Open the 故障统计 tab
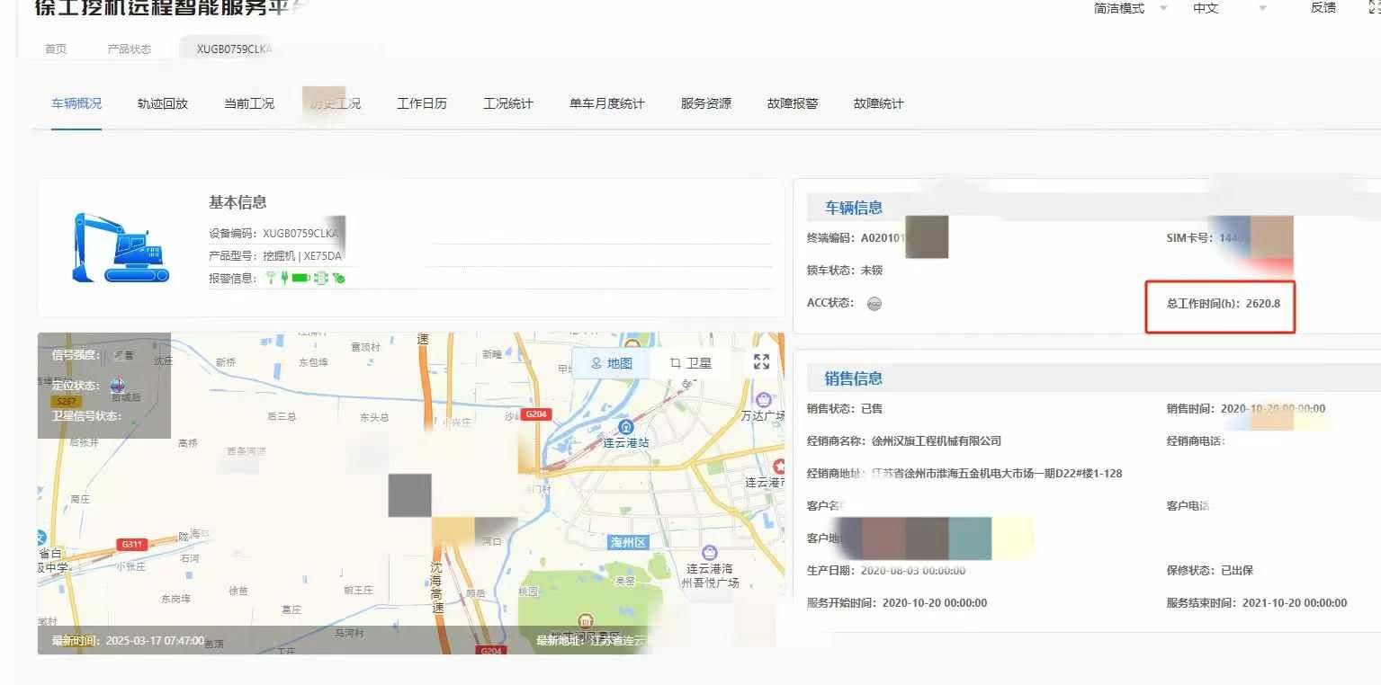 click(879, 103)
